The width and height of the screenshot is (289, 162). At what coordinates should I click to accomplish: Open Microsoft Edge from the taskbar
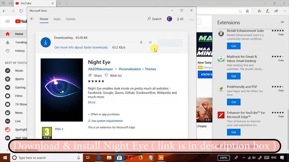tap(99, 157)
